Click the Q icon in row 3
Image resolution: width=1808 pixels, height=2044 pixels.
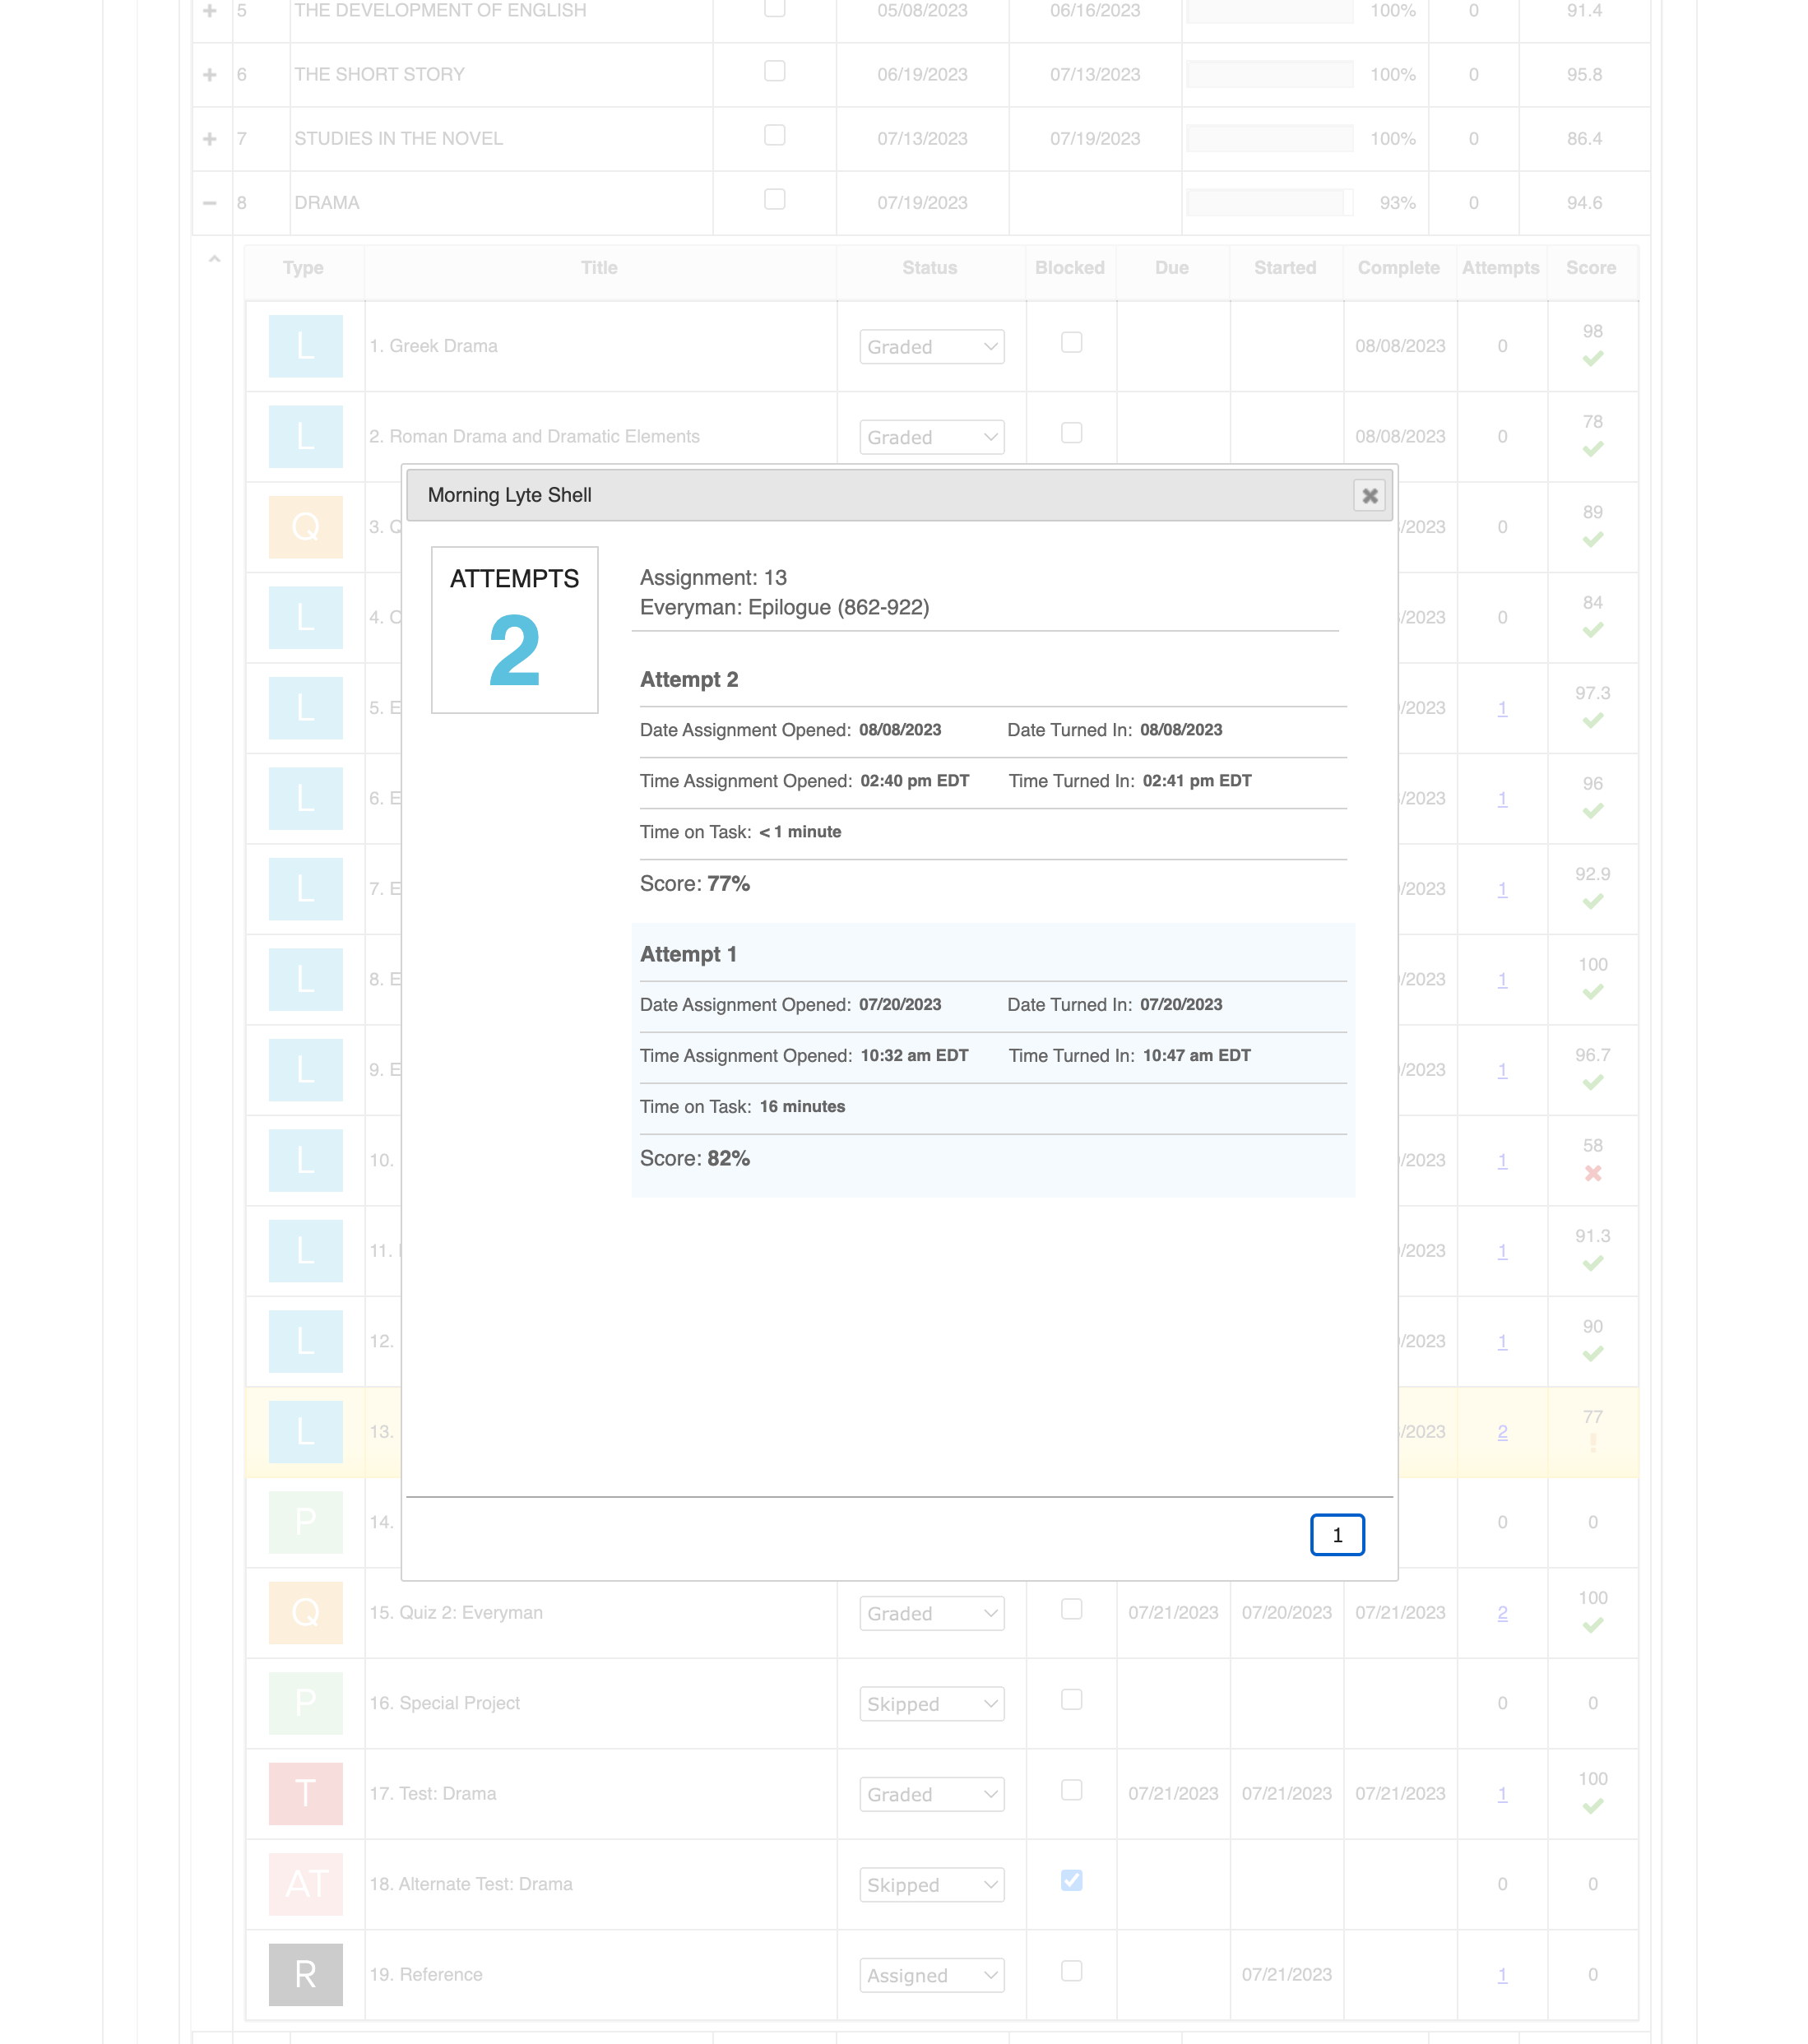click(x=305, y=527)
